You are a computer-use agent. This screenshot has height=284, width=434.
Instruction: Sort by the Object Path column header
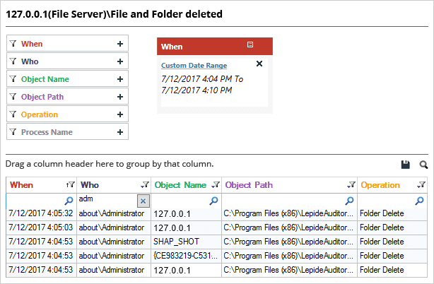pos(249,184)
